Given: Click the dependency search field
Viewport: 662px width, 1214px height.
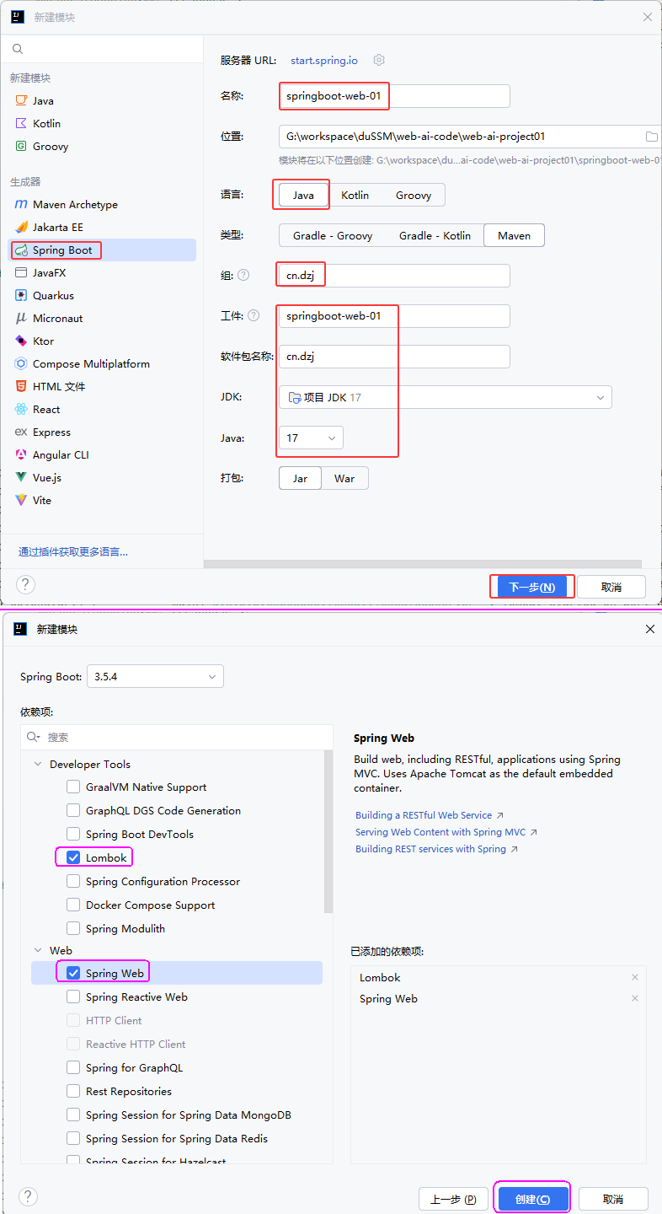Looking at the screenshot, I should (185, 737).
